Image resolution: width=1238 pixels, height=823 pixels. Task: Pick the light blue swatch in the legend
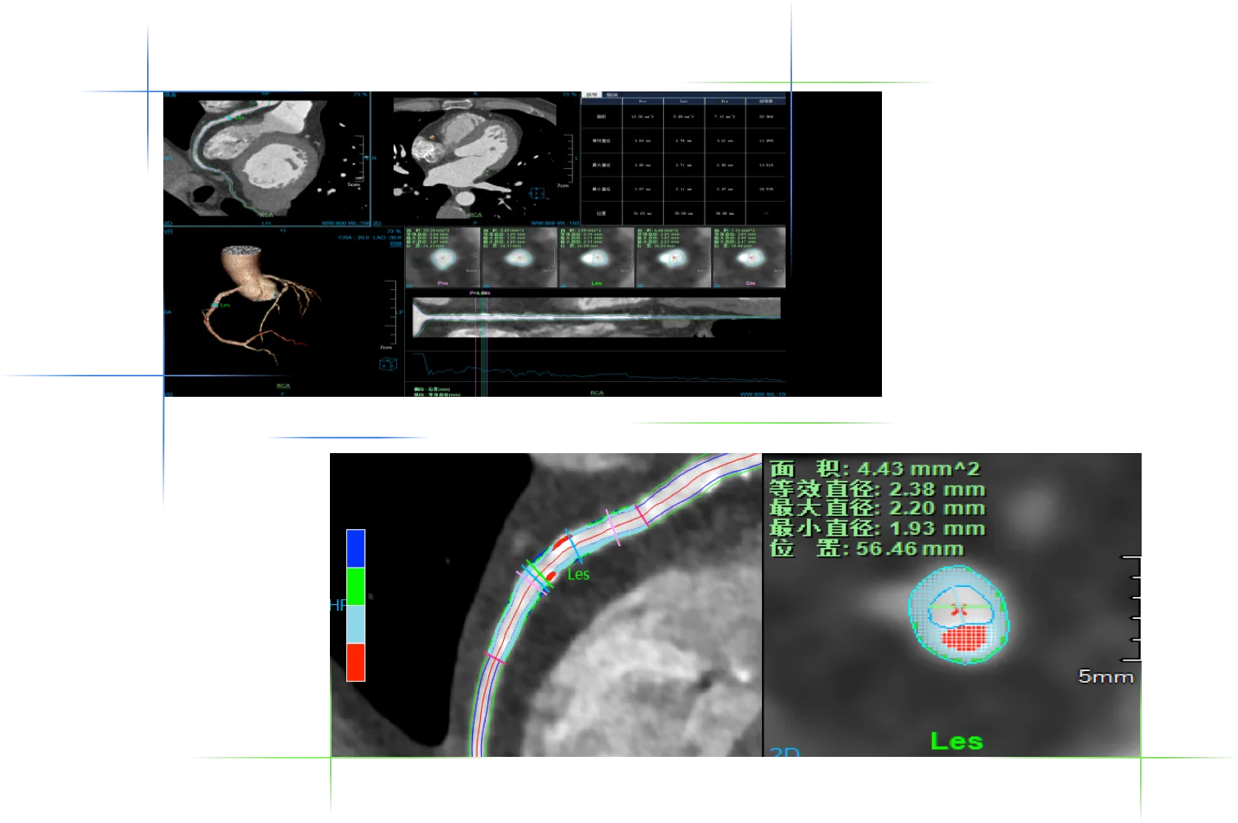[x=355, y=624]
